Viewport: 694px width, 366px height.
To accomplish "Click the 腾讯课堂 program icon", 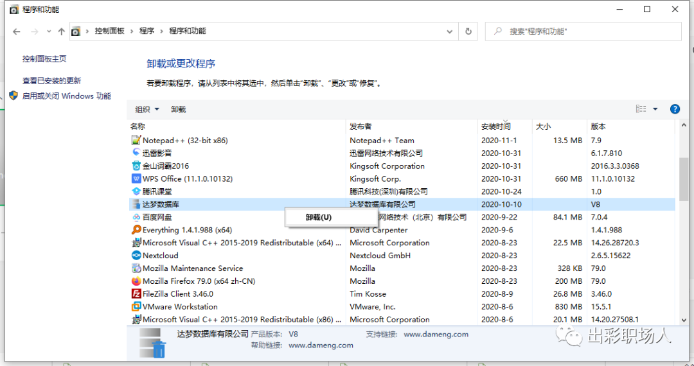I will (136, 191).
